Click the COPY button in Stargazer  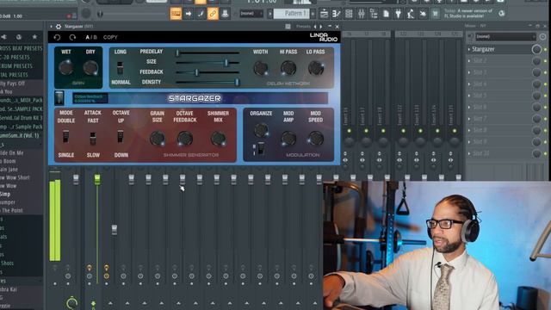tap(110, 37)
